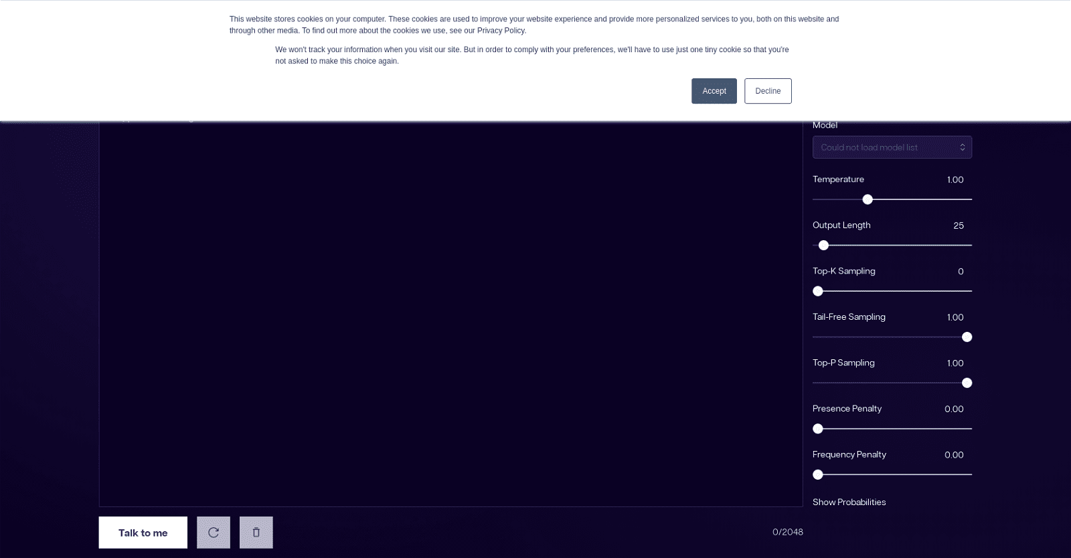This screenshot has height=558, width=1071.
Task: Open the Model selection dropdown
Action: click(892, 147)
